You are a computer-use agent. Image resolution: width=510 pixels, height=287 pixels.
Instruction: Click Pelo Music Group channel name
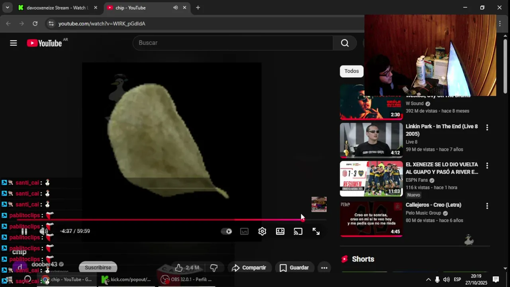(424, 213)
